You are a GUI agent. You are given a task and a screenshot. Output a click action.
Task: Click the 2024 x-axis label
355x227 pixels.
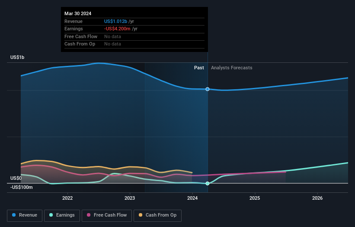(192, 198)
